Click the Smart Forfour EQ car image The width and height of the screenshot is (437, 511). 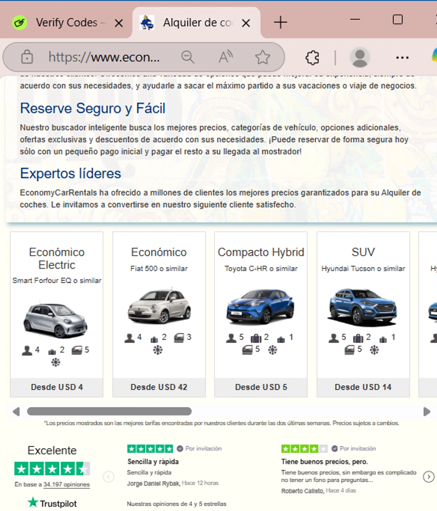point(56,320)
